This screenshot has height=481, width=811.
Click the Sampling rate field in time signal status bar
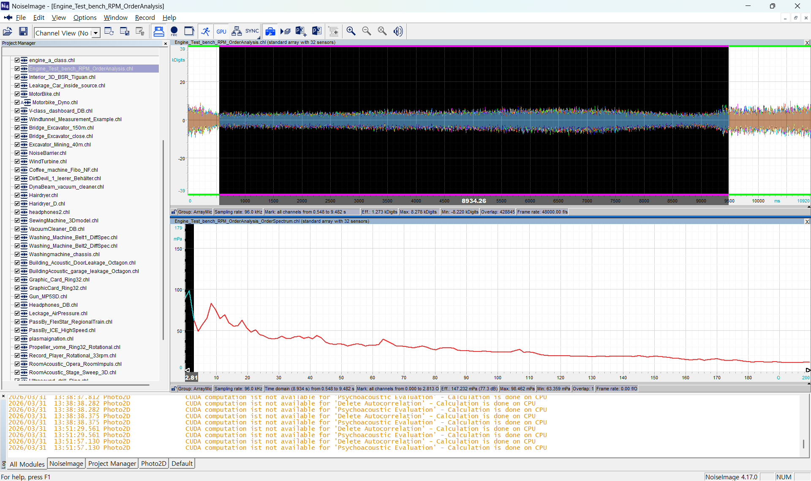(238, 212)
